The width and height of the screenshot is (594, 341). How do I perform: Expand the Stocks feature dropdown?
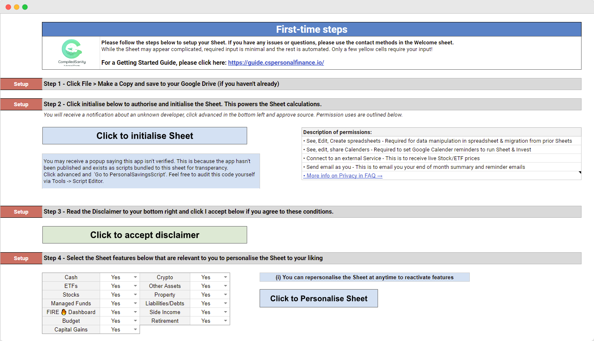(x=135, y=295)
